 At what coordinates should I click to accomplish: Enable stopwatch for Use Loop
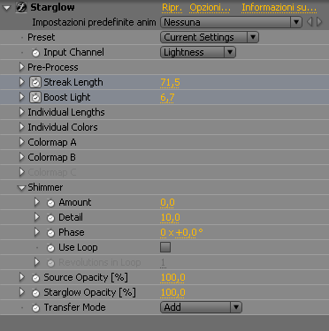(x=50, y=248)
